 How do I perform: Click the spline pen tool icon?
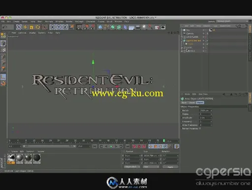point(106,27)
